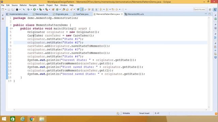Screen dimensions: 218x122
Task: Open the Refactor menu
Action: click(23, 5)
